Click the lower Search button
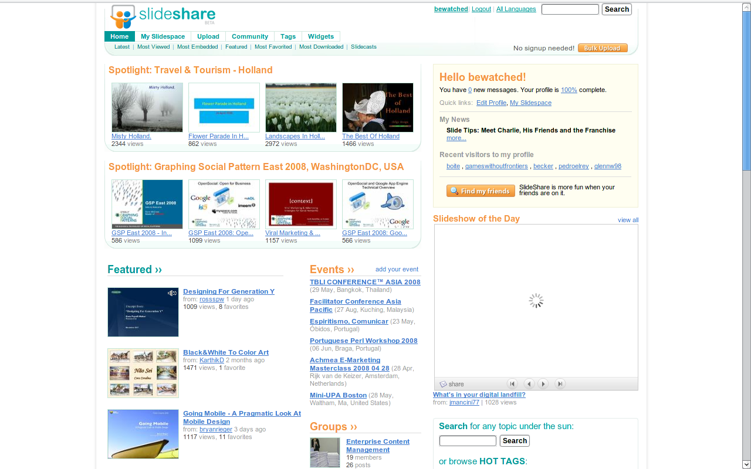751x469 pixels. coord(515,441)
